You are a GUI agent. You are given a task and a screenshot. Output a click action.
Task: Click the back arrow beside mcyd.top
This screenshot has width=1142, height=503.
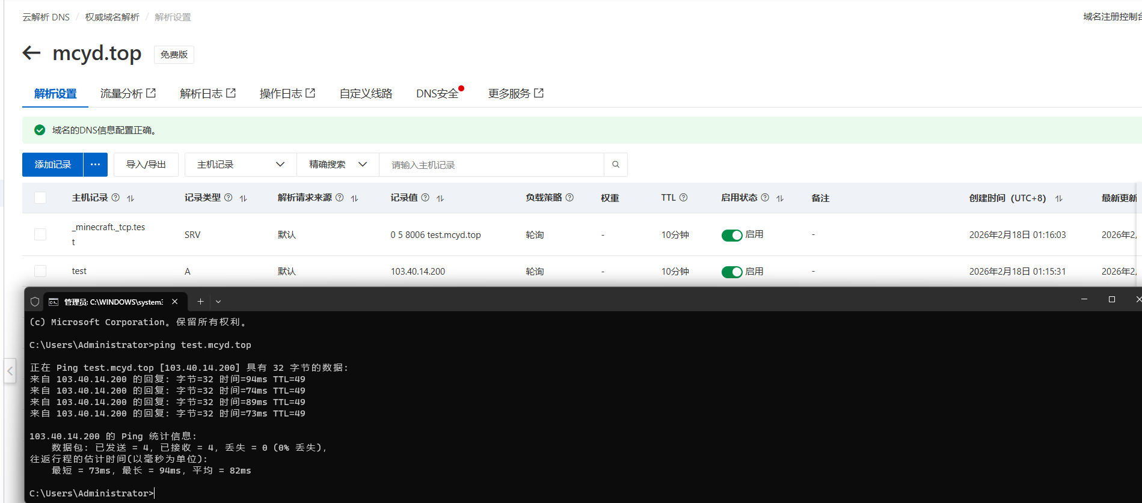click(x=31, y=53)
